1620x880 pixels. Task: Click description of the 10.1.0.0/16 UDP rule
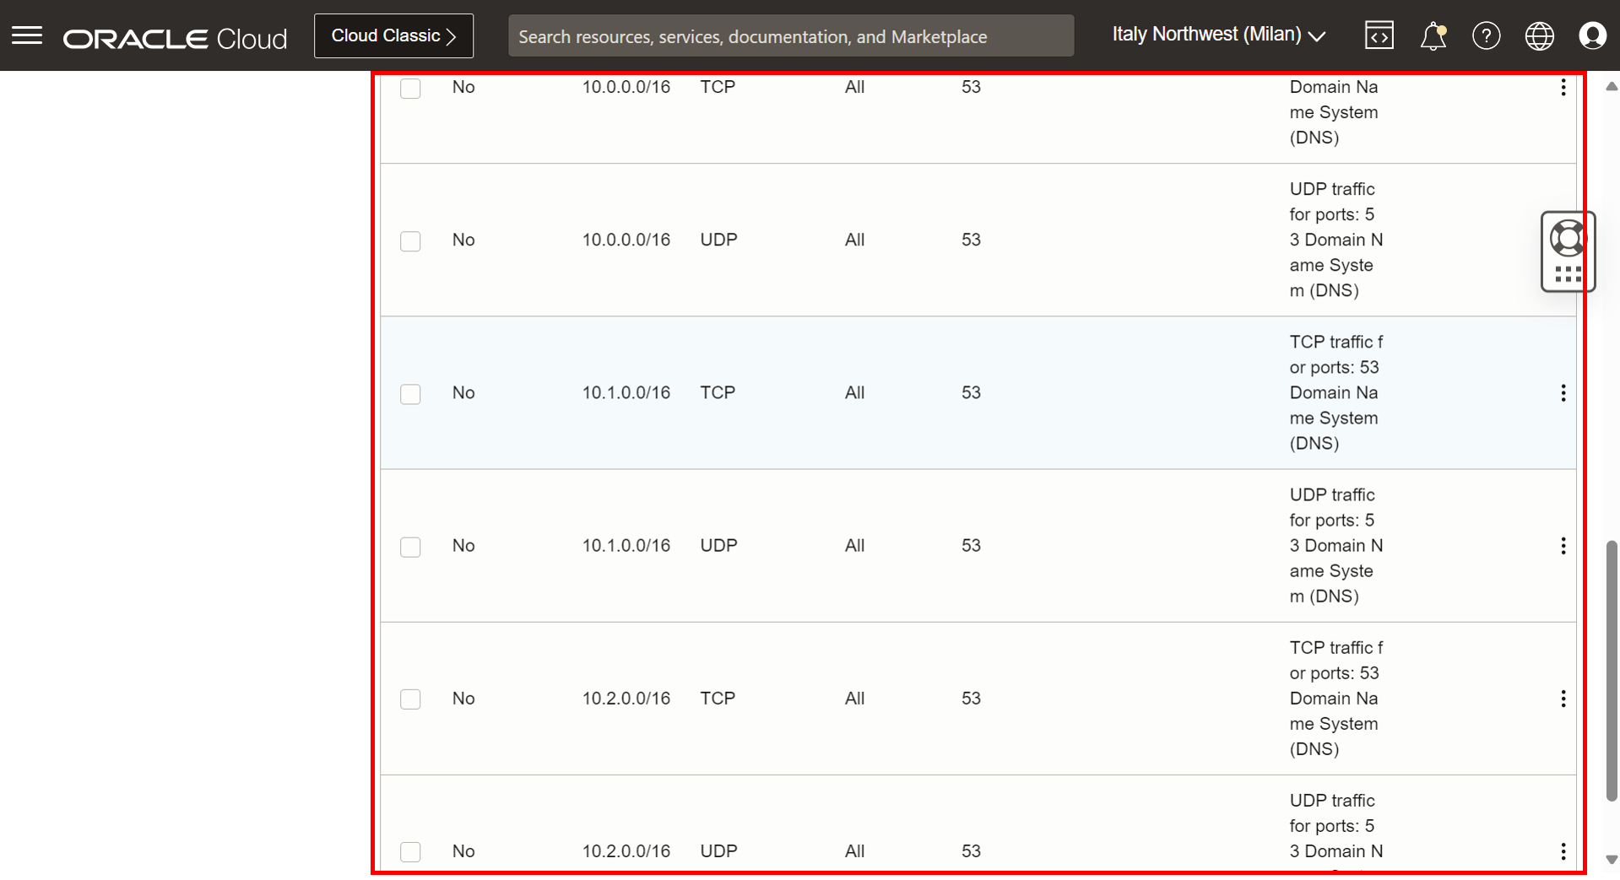click(1336, 545)
